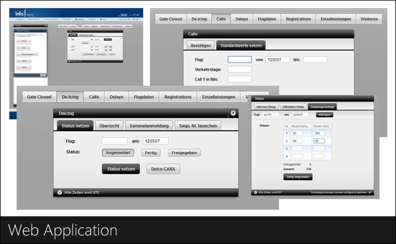Click the Deice CANX button
396x244 pixels.
(163, 169)
